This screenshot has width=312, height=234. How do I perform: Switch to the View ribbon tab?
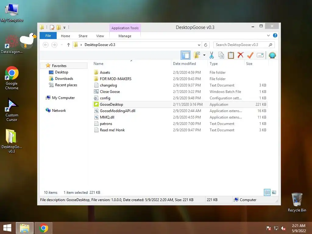click(100, 36)
